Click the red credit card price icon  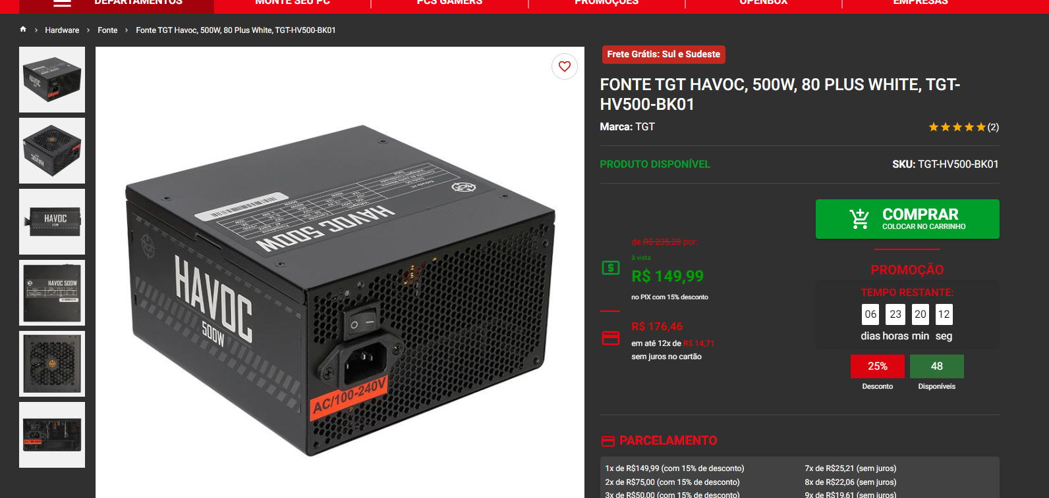click(611, 337)
